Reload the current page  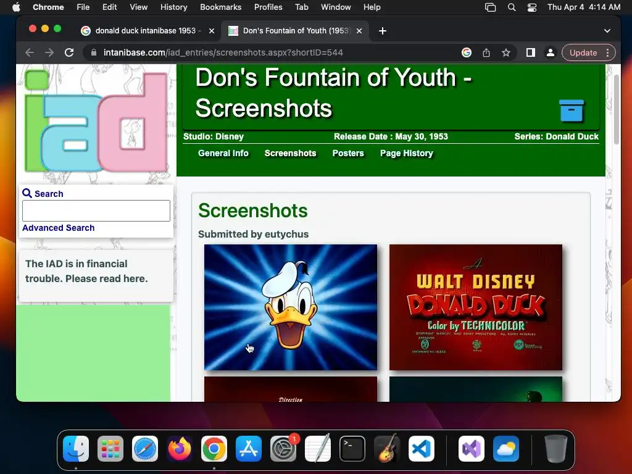(69, 52)
